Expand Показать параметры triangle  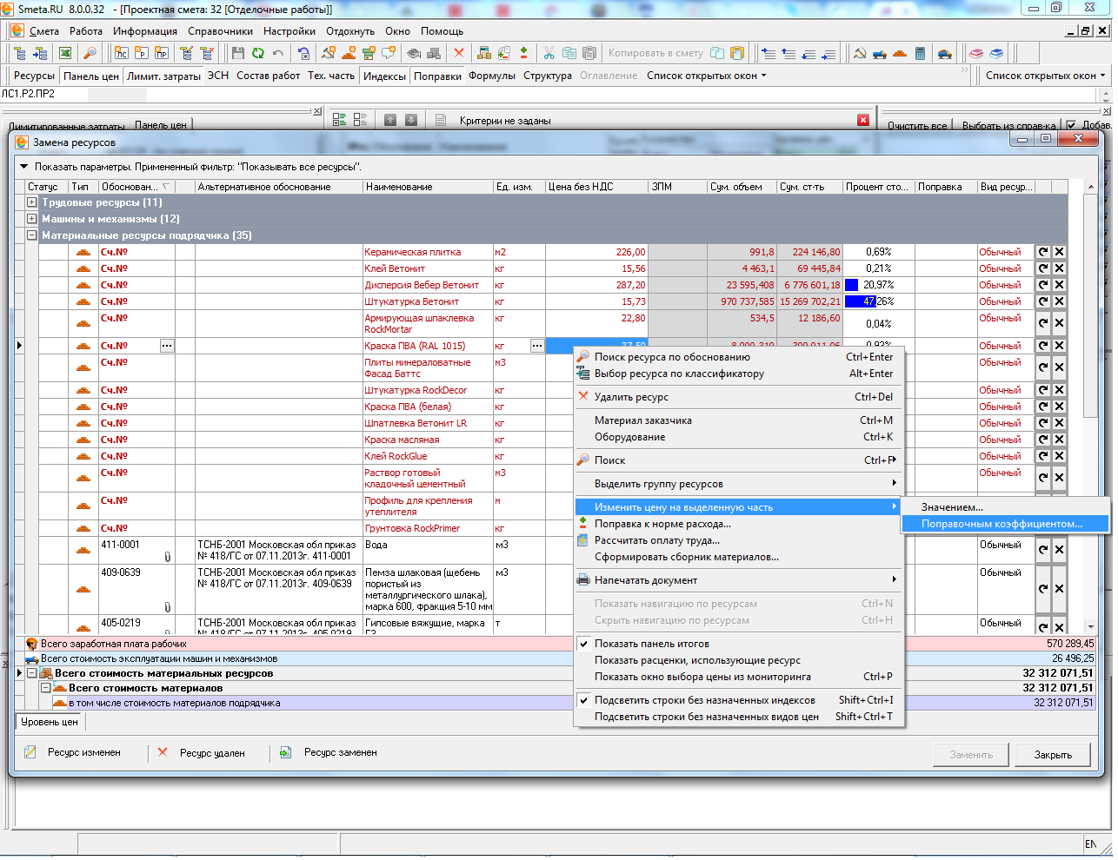[24, 167]
